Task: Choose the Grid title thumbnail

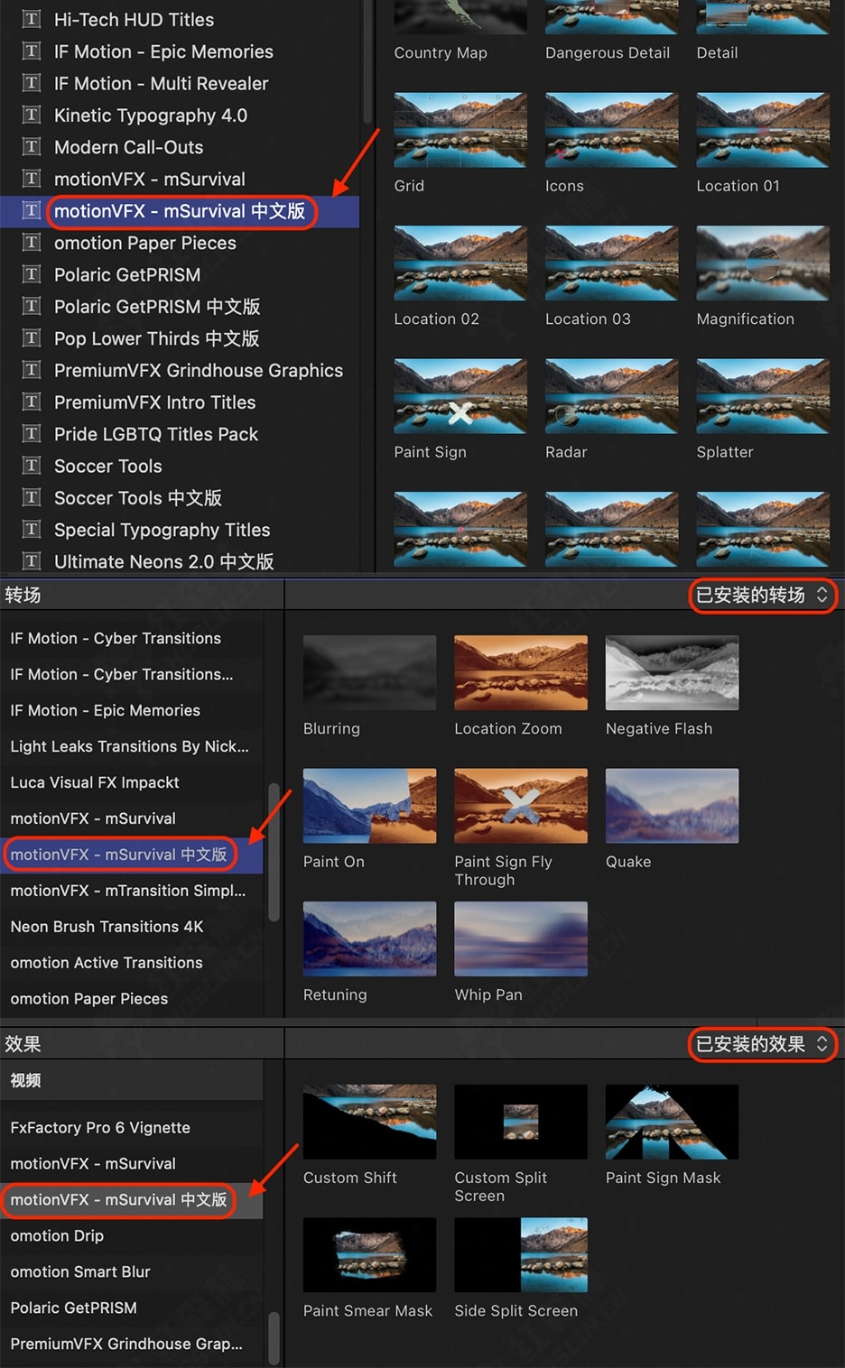Action: (x=460, y=130)
